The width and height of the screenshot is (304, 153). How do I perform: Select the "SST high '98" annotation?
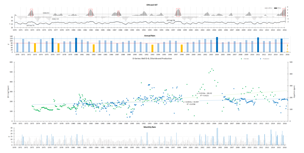[171, 20]
